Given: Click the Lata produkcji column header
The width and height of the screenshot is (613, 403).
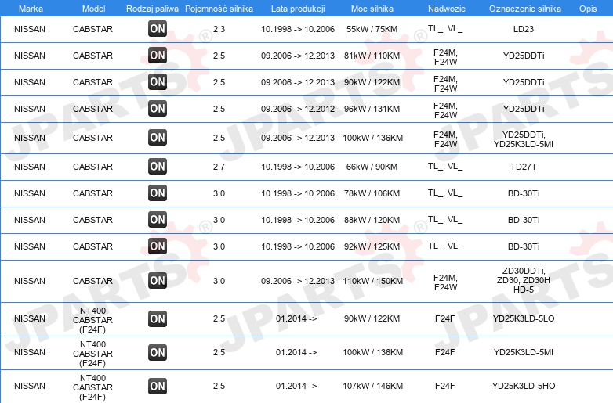Looking at the screenshot, I should coord(298,9).
